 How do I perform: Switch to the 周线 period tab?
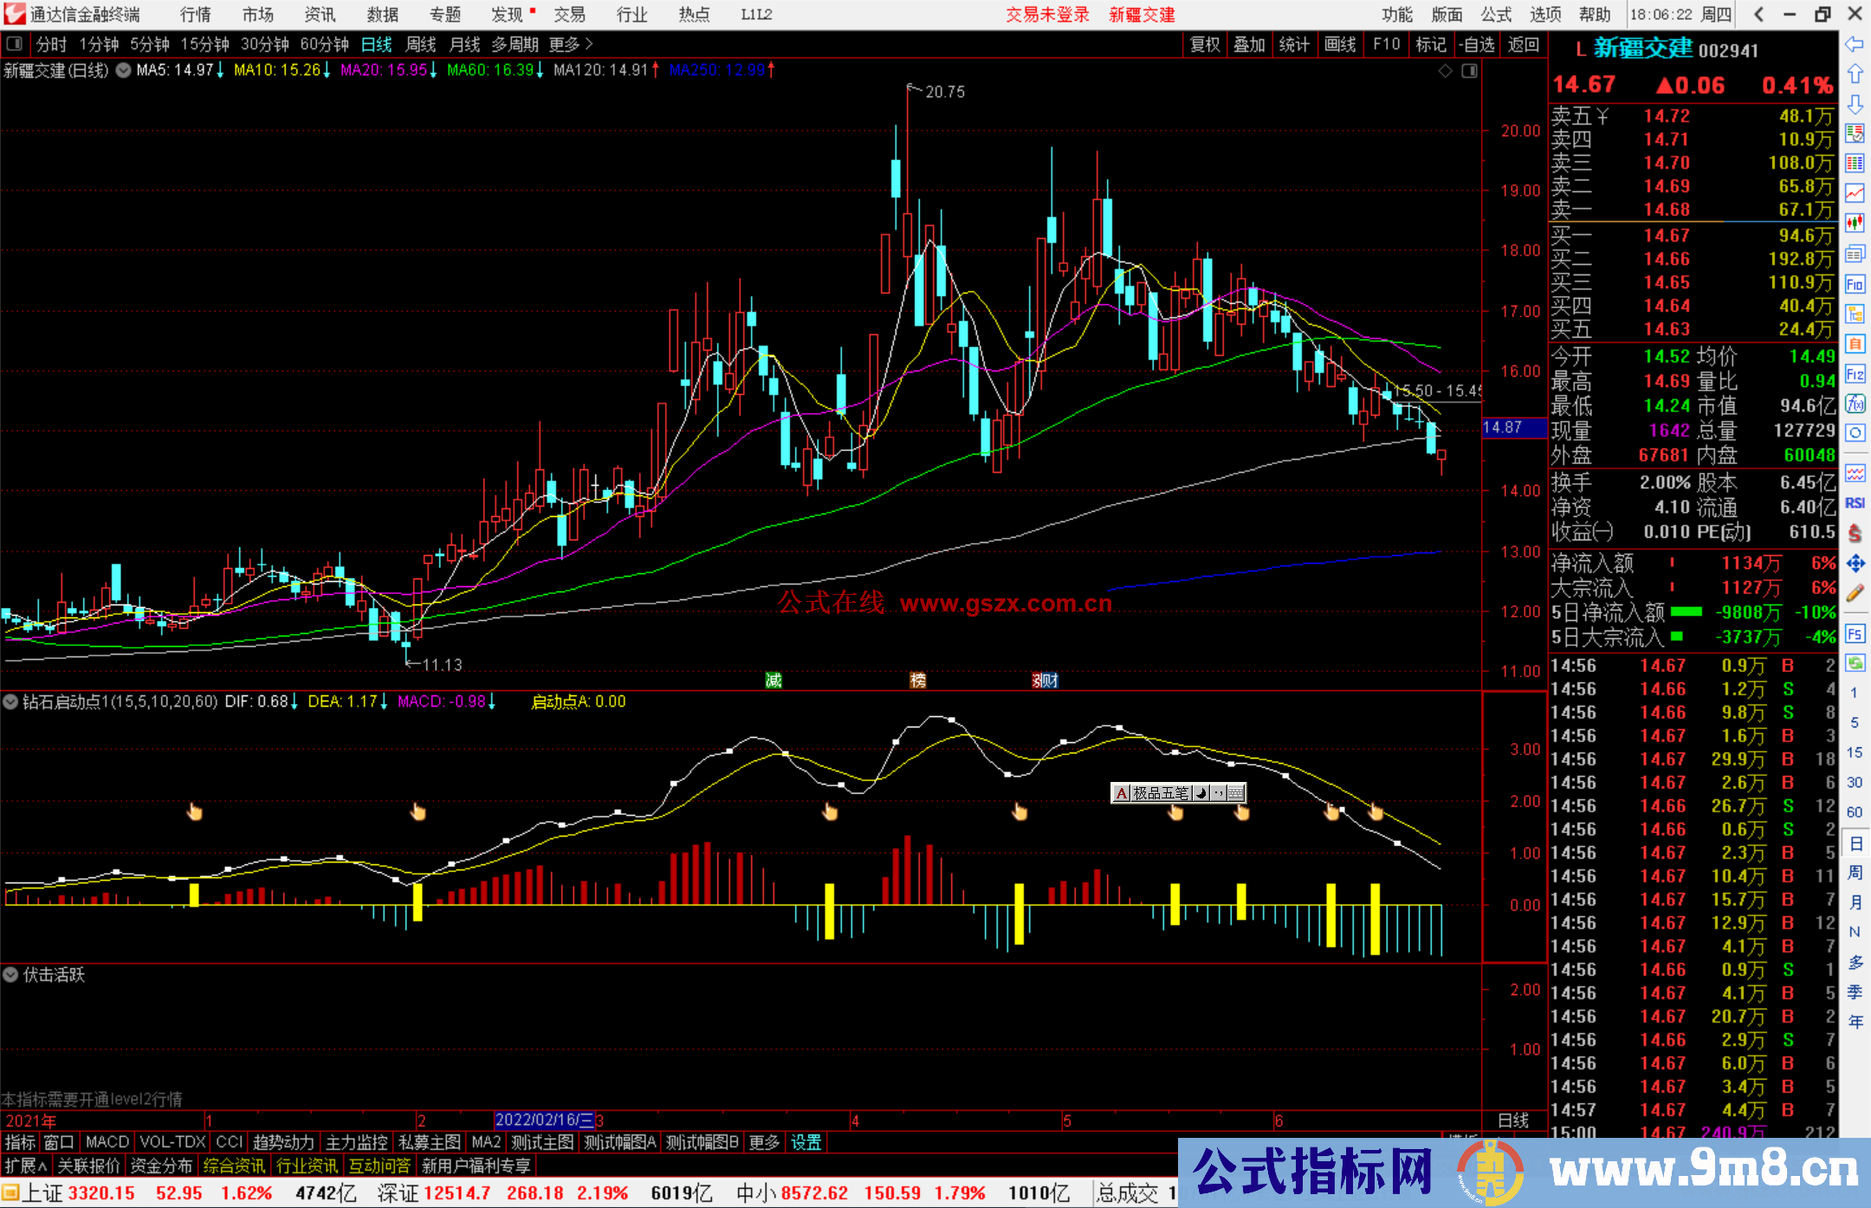pos(420,44)
